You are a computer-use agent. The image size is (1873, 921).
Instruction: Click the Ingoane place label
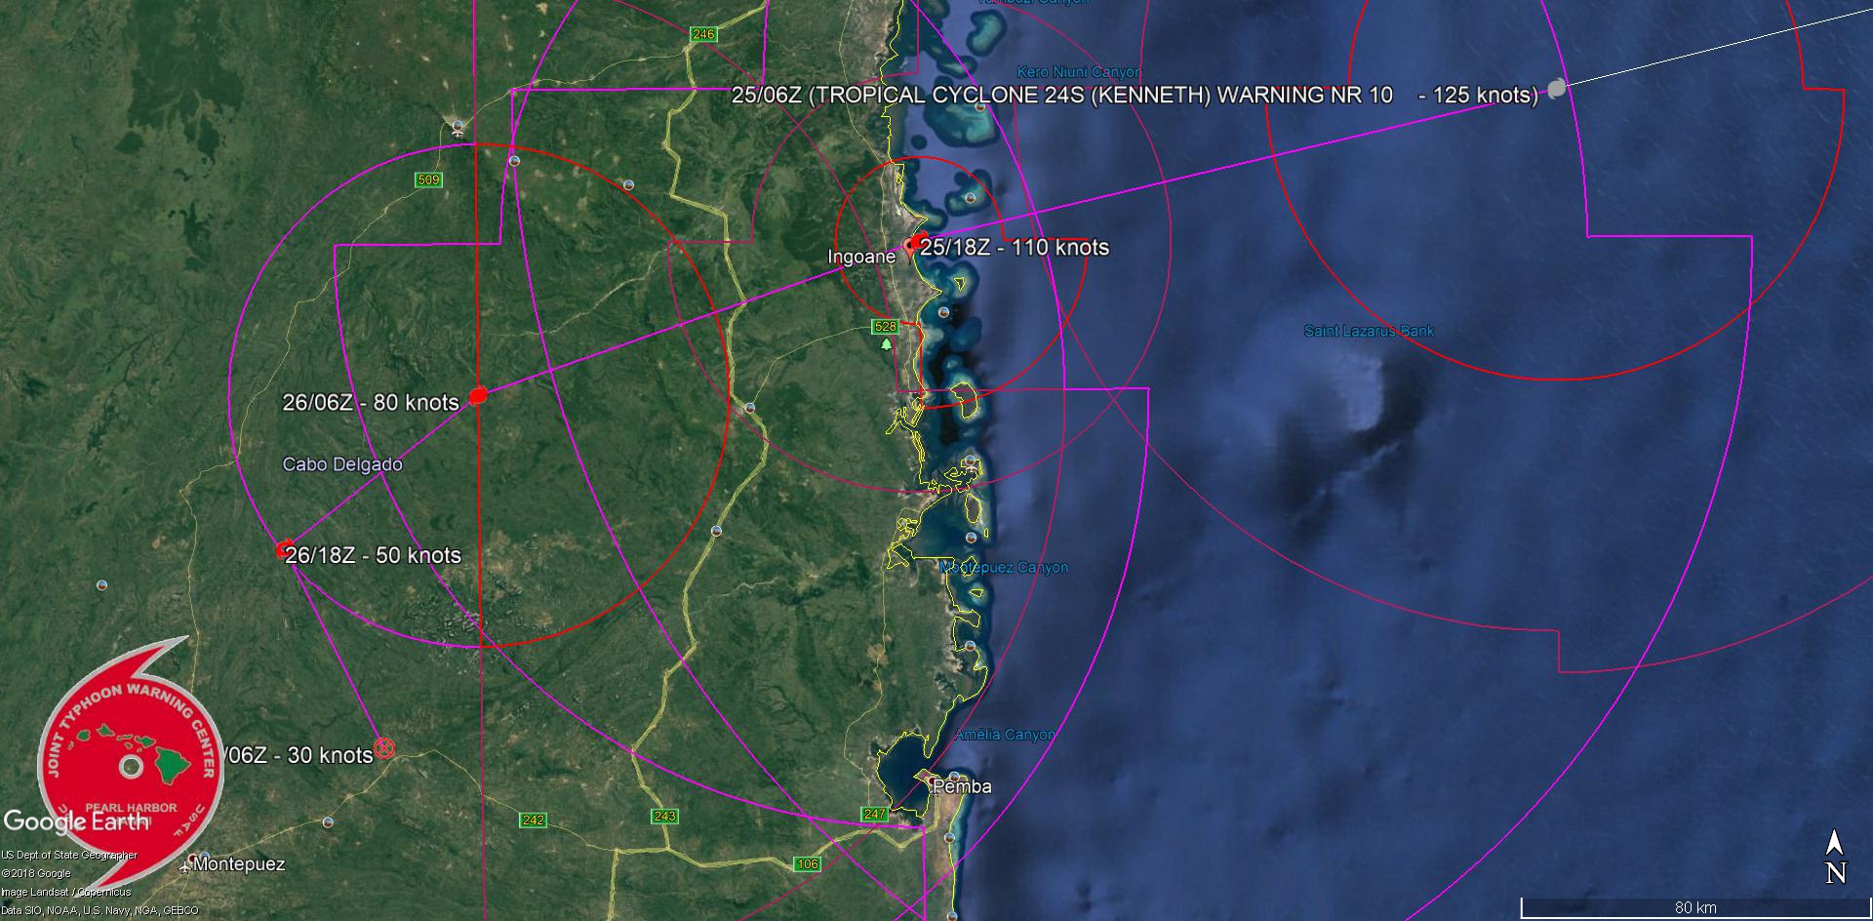click(x=861, y=257)
